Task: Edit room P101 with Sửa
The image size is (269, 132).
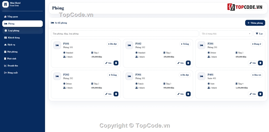Action: [x=108, y=63]
